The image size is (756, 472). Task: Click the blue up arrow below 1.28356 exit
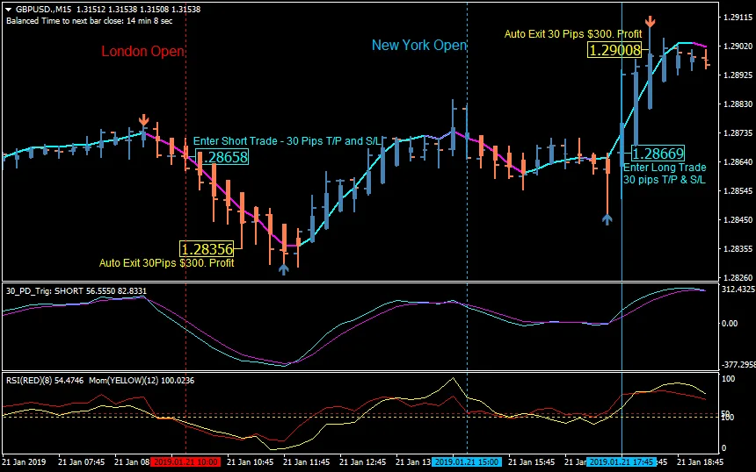(x=283, y=268)
